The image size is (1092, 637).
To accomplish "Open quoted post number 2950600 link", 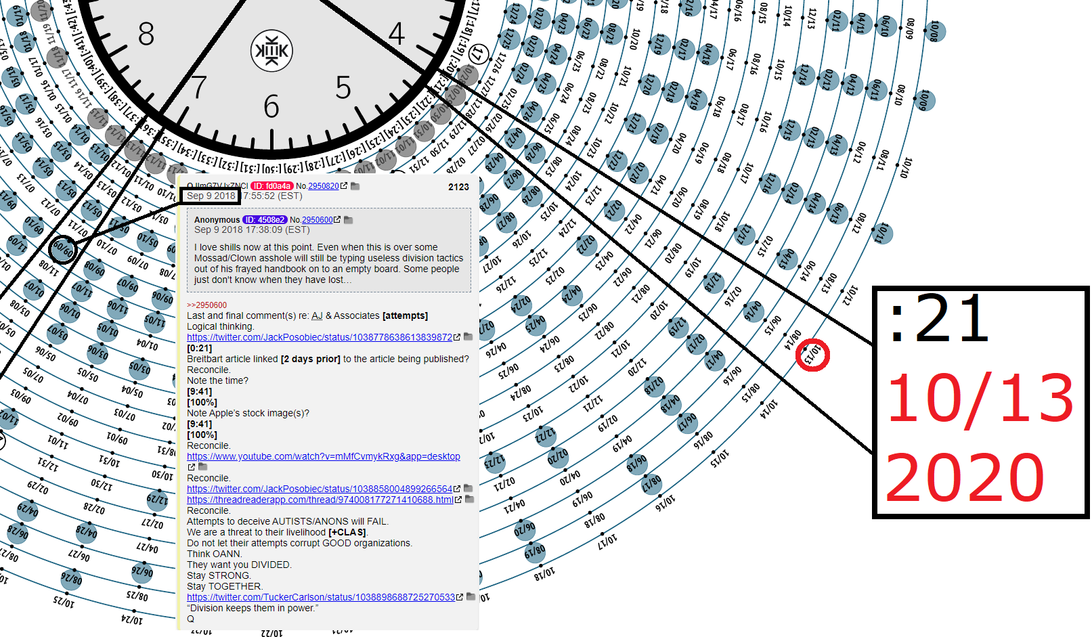I will click(317, 220).
